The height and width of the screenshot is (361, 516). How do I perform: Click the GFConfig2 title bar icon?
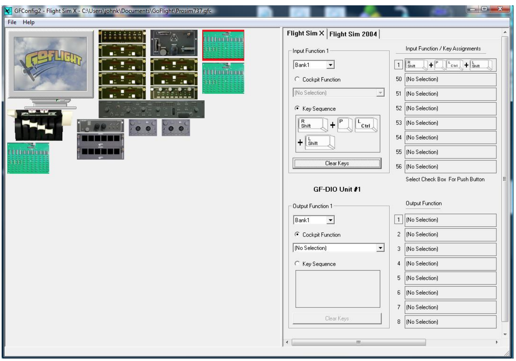tap(8, 10)
